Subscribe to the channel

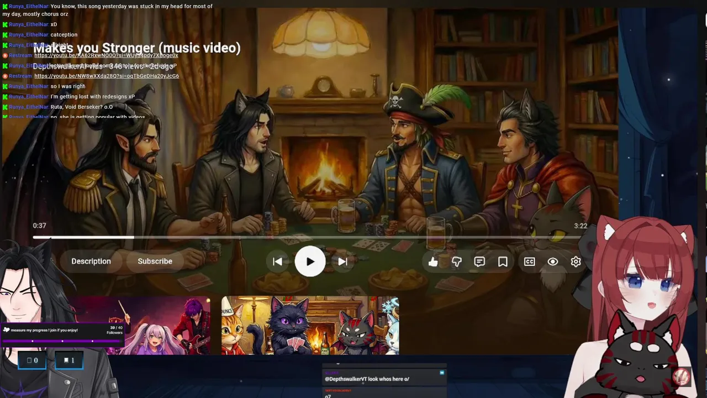[155, 261]
